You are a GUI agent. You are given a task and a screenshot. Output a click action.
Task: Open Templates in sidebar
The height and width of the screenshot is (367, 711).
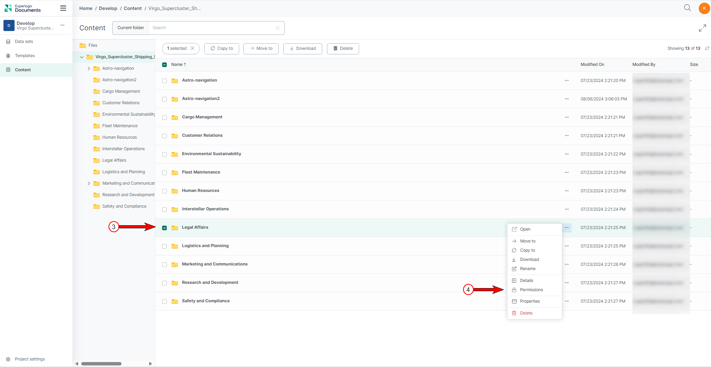25,56
